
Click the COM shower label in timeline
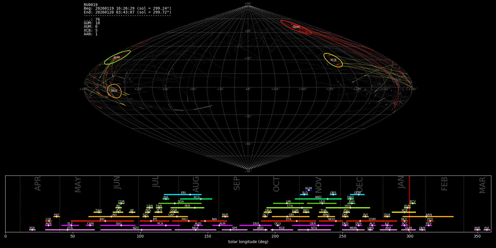pyautogui.click(x=372, y=219)
